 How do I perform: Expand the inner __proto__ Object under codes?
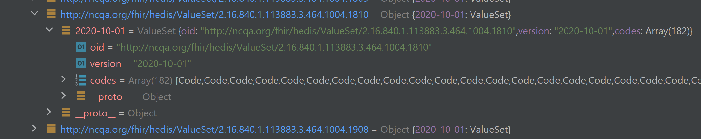[x=63, y=96]
